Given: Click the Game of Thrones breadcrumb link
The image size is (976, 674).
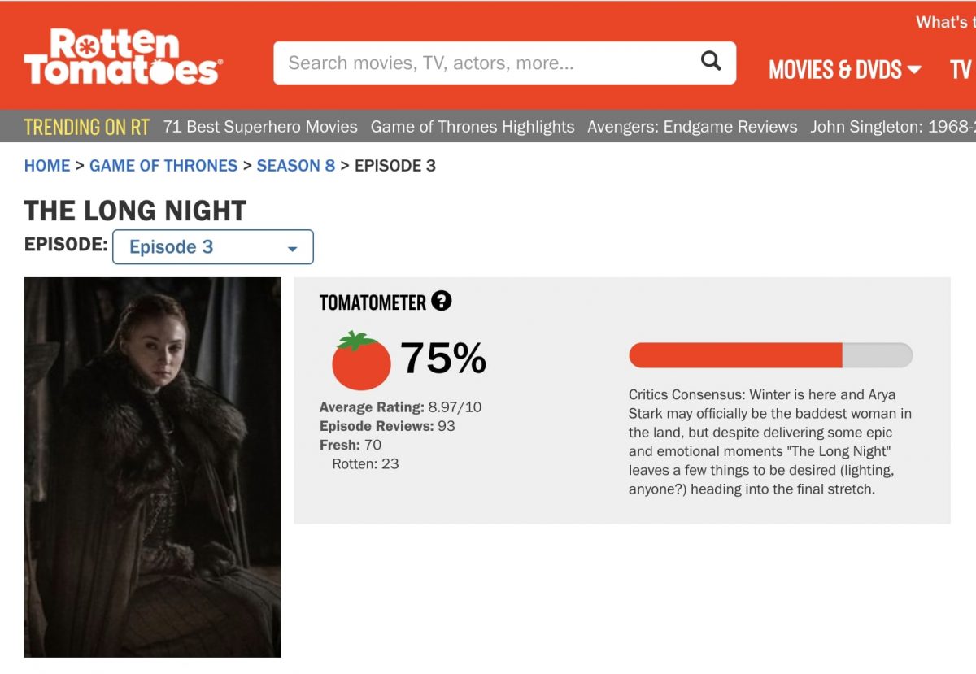Looking at the screenshot, I should click(163, 166).
